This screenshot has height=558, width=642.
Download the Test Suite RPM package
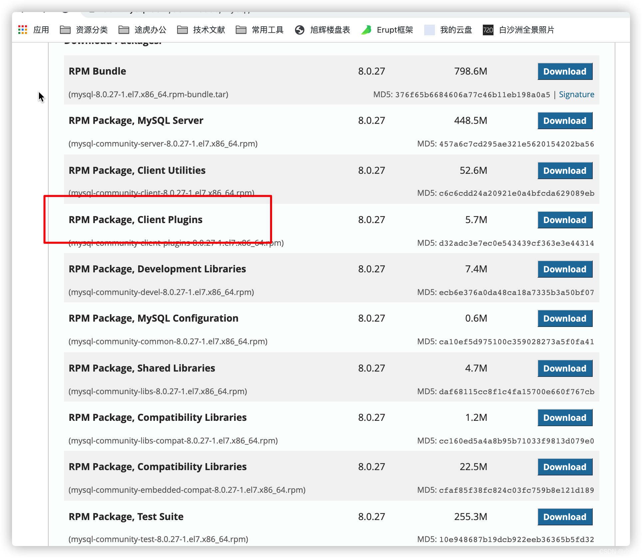565,517
